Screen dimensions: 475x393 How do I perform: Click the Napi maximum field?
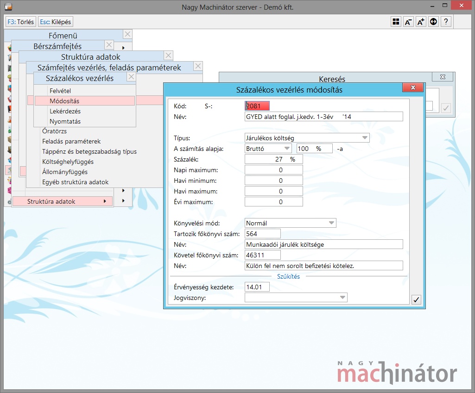coord(273,170)
